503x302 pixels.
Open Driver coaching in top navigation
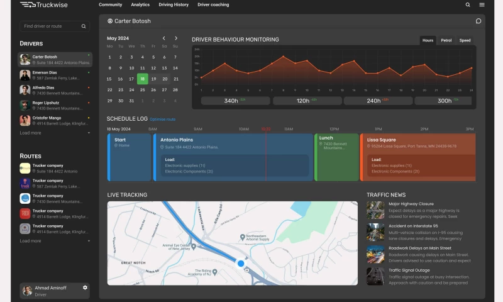[213, 4]
